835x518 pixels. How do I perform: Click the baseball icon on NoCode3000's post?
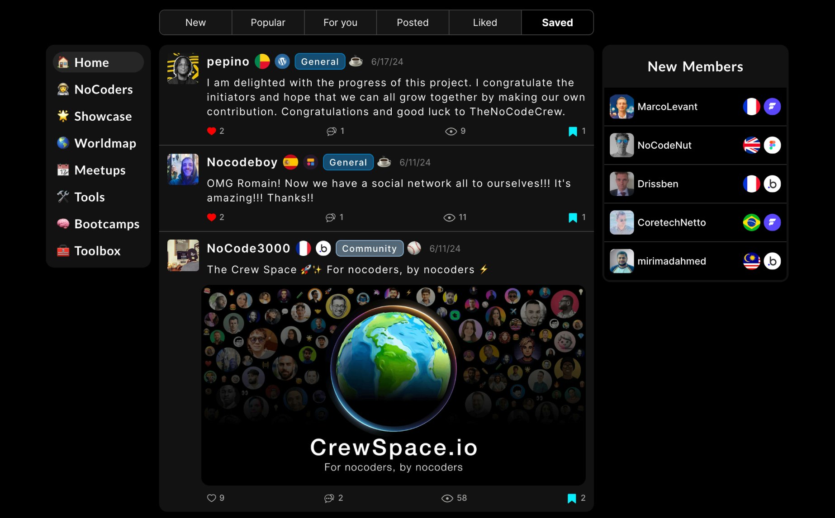(414, 248)
